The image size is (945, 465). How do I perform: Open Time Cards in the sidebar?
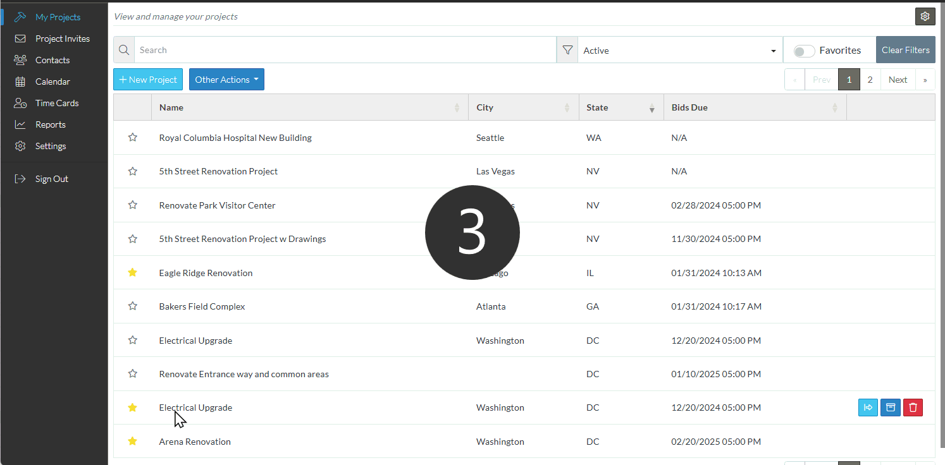[56, 103]
